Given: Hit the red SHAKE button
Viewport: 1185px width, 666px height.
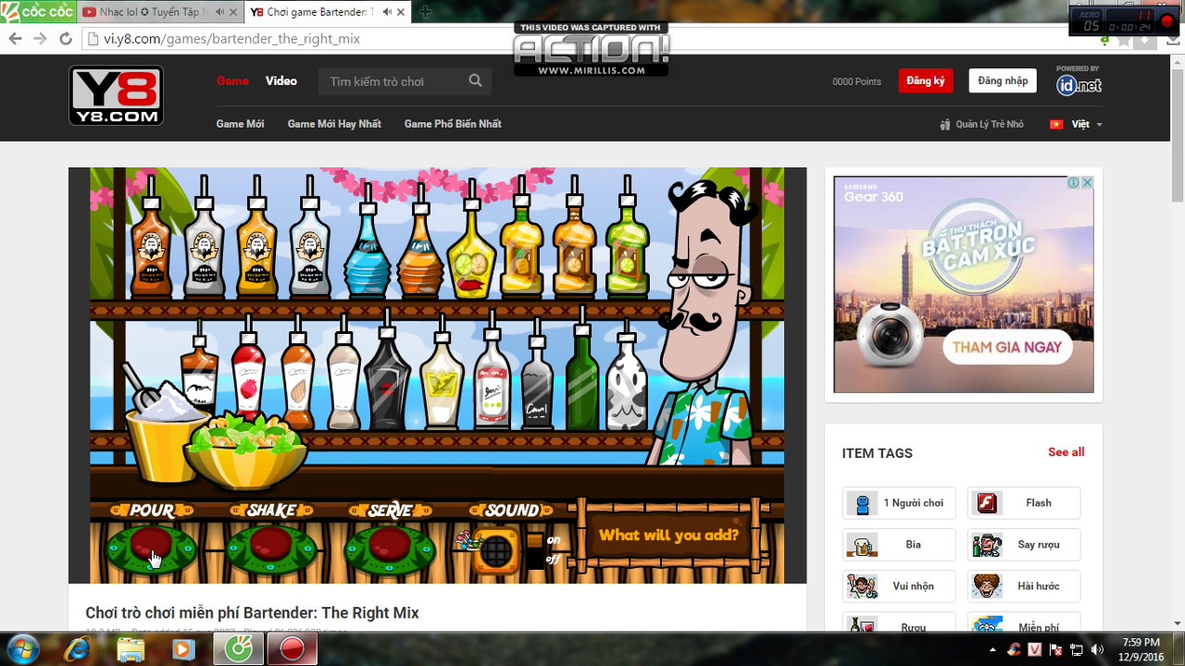Looking at the screenshot, I should (271, 546).
